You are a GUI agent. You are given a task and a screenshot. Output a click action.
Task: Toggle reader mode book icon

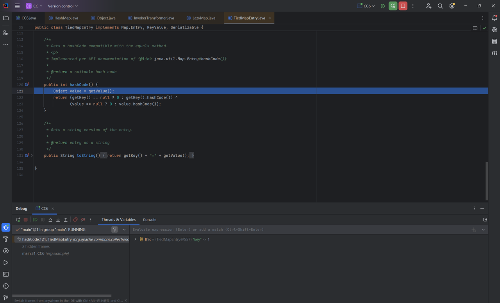click(x=475, y=28)
